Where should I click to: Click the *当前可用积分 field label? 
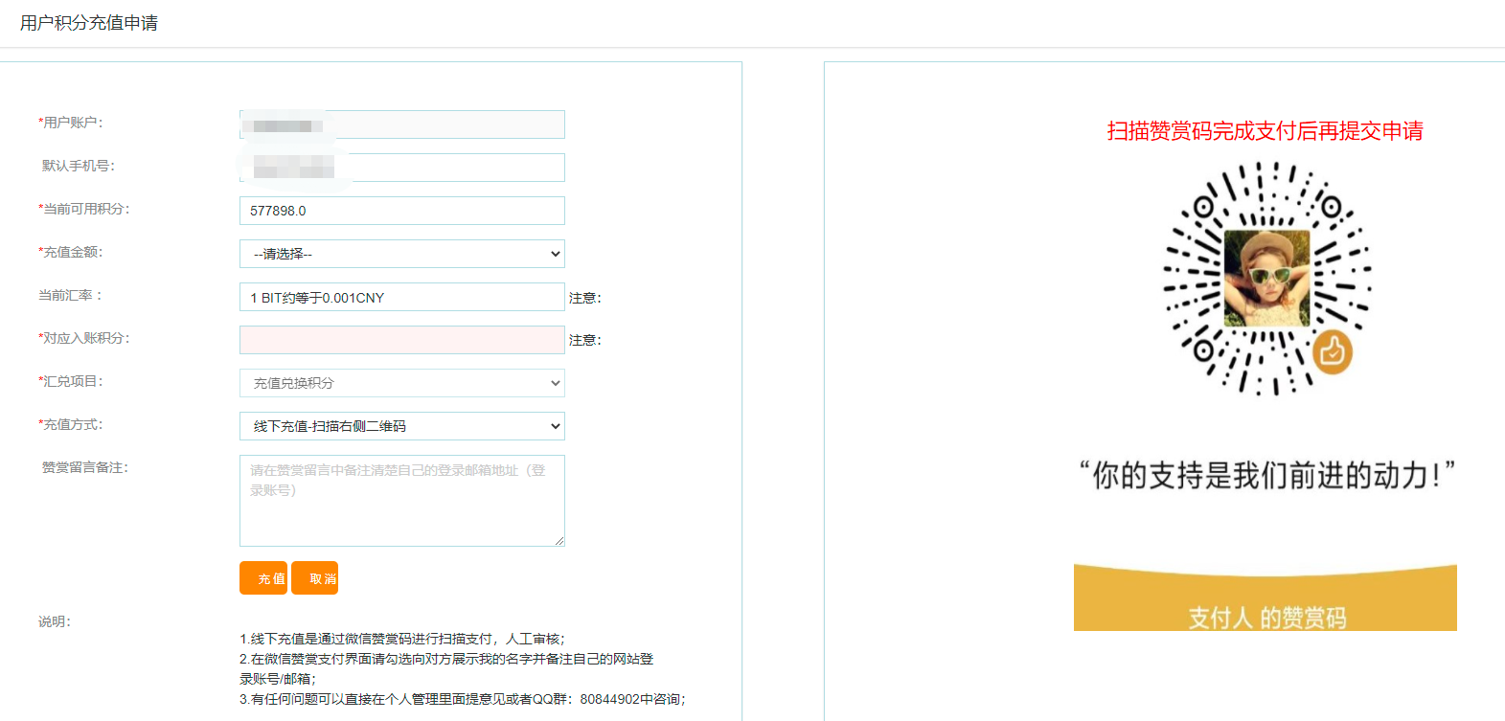click(x=84, y=209)
